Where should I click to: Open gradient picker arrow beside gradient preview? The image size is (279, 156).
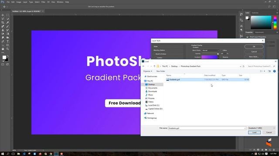tap(218, 57)
